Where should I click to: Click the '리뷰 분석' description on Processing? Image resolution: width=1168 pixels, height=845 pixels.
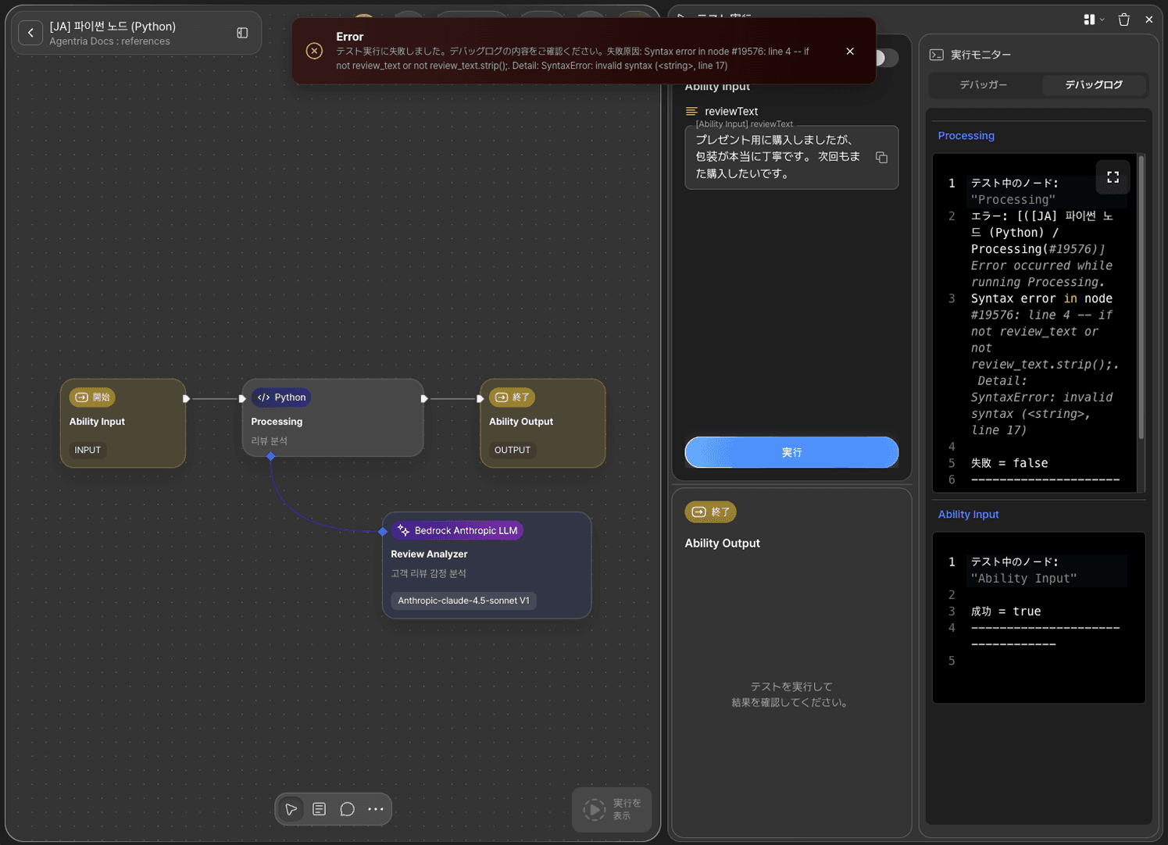tap(269, 441)
